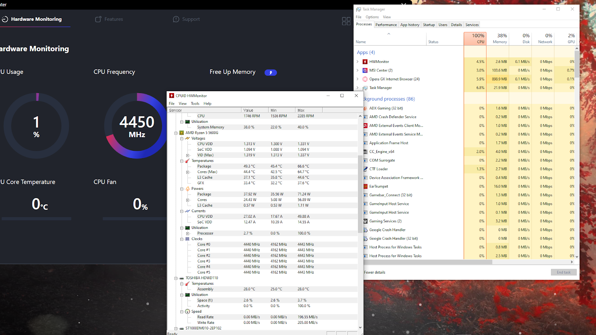Open the Tools menu in HWMonitor
596x335 pixels.
pos(195,103)
